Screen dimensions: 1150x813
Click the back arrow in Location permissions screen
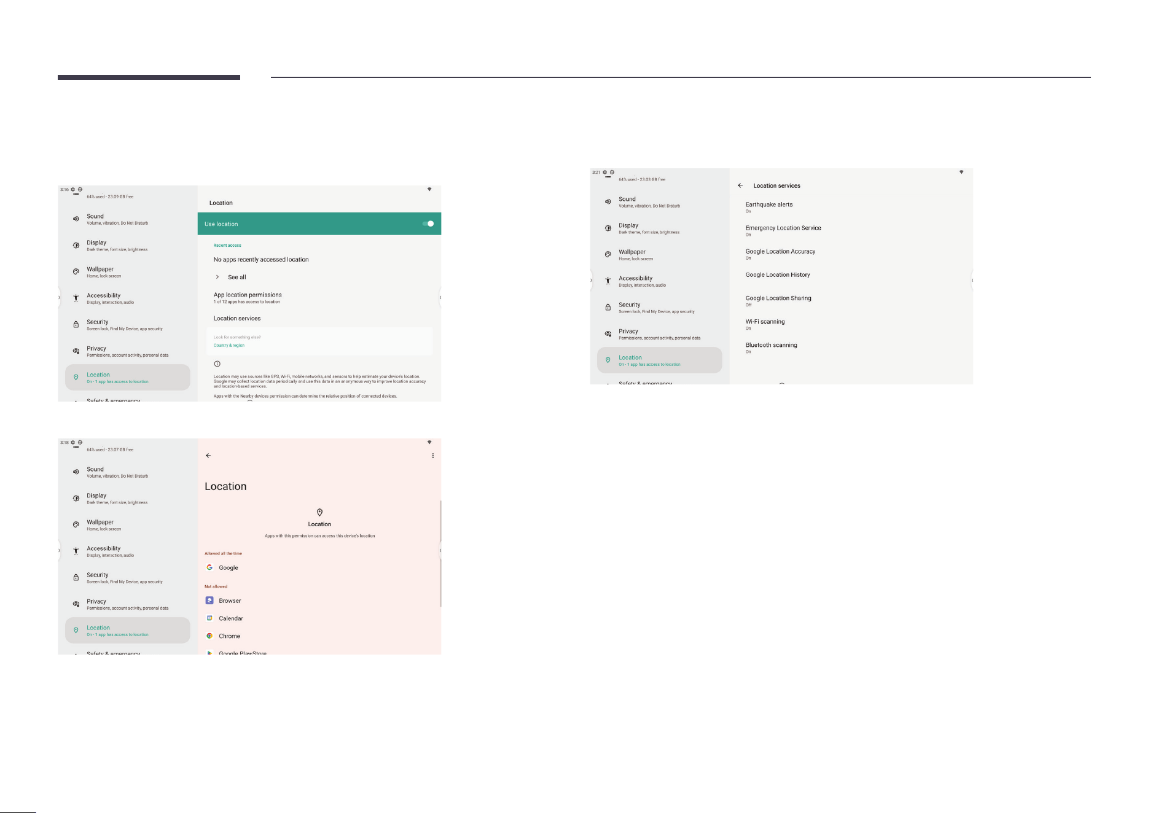click(208, 456)
